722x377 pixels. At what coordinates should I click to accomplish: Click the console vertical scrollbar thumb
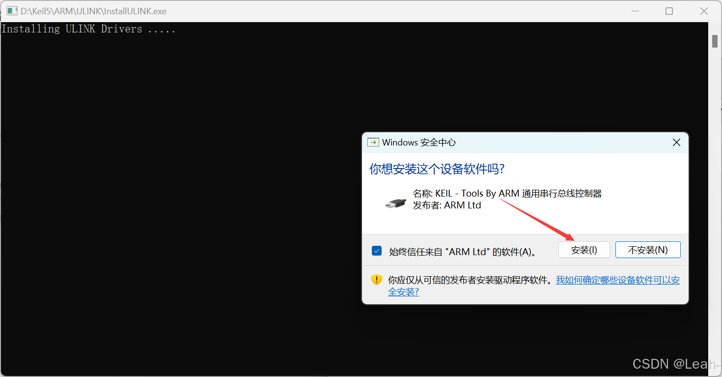[715, 41]
